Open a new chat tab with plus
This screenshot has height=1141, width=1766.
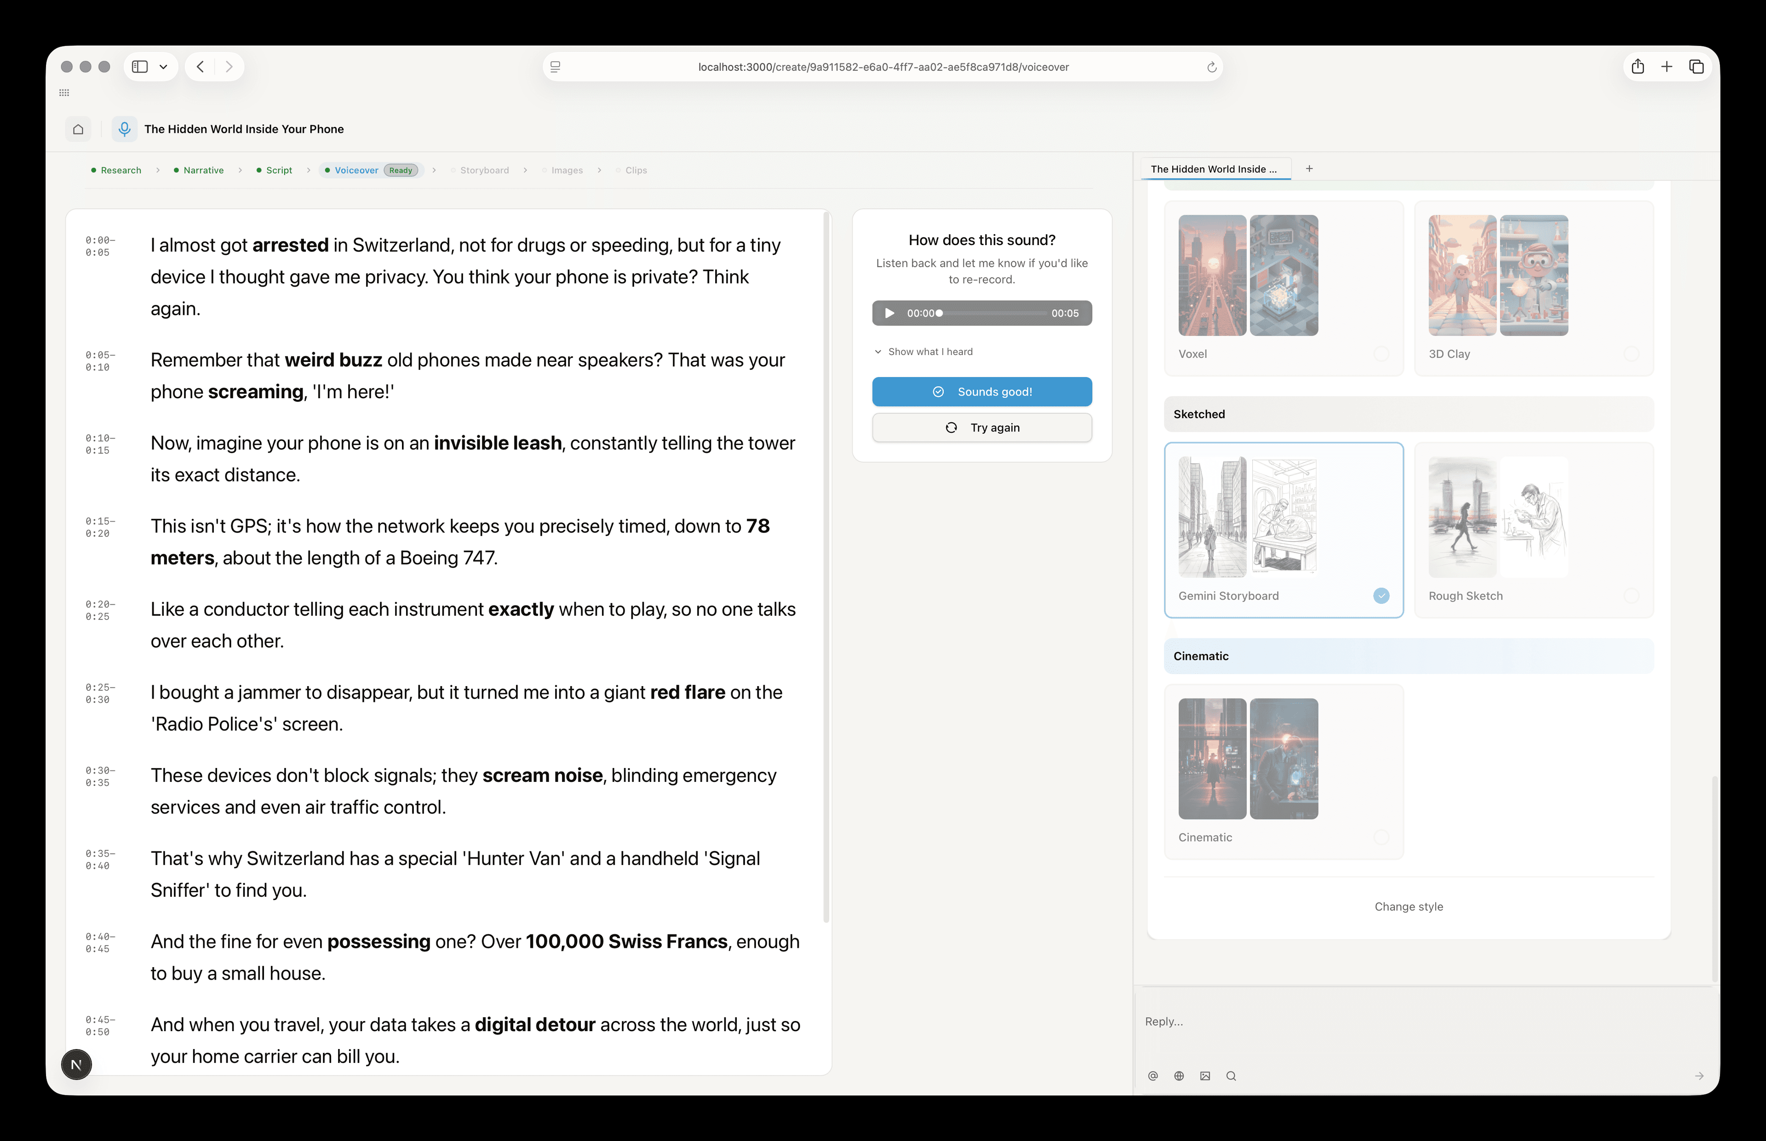click(x=1309, y=169)
